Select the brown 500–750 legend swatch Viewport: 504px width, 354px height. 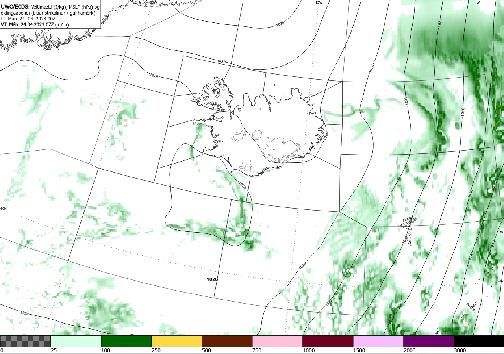[x=227, y=341]
